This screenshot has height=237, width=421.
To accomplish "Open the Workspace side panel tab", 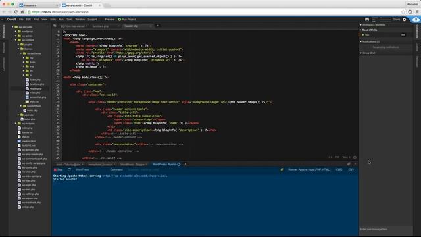I will point(4,32).
